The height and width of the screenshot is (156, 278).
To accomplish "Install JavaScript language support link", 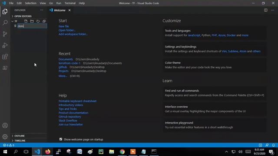I will tap(194, 35).
